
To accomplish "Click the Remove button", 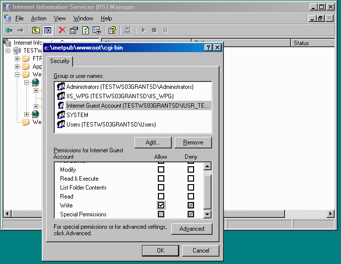I will [x=193, y=142].
